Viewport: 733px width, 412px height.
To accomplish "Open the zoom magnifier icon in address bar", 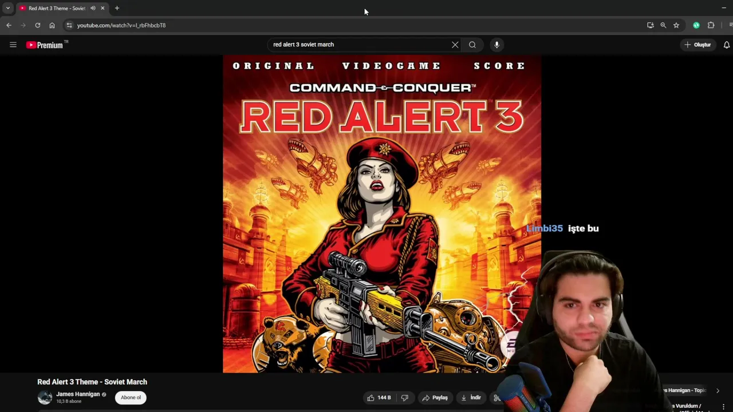I will (663, 25).
